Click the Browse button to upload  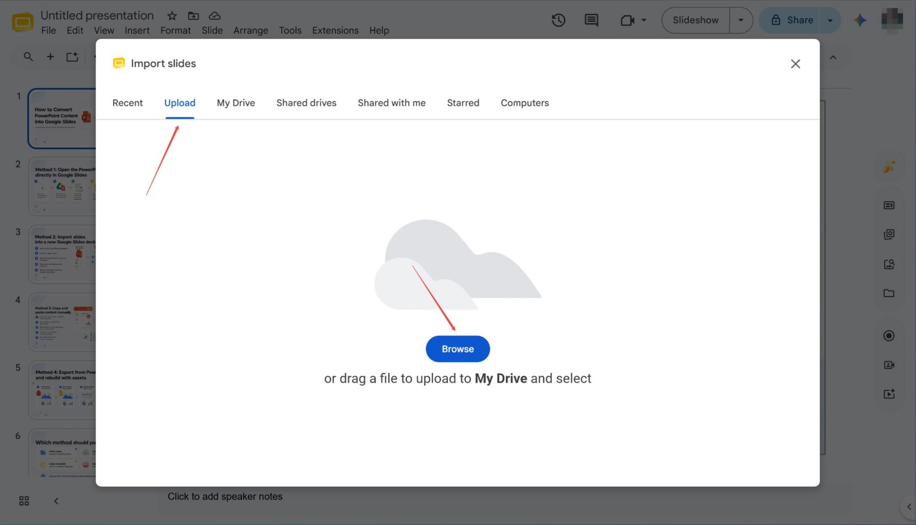pyautogui.click(x=457, y=349)
